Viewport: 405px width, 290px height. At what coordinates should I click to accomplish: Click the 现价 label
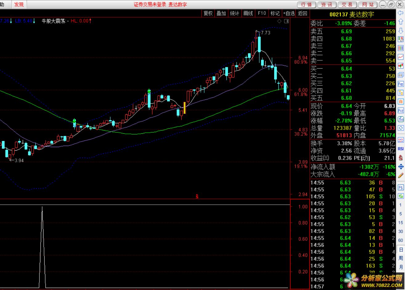(317, 106)
